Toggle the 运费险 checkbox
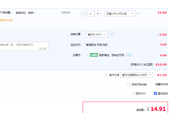 click(88, 55)
